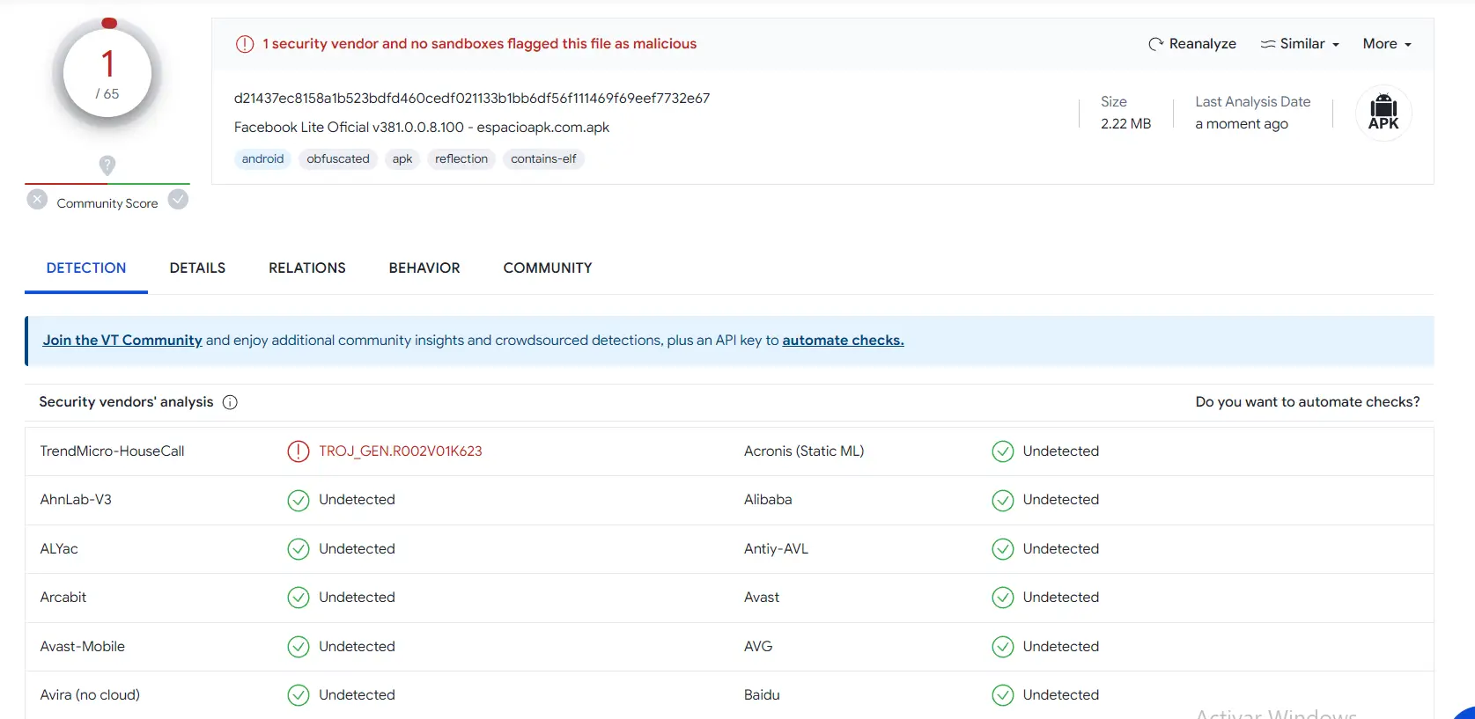Click the Alibaba undetected check icon
This screenshot has width=1475, height=719.
(x=1002, y=500)
